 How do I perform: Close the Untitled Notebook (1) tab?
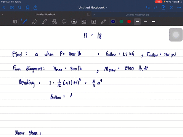pos(94,14)
